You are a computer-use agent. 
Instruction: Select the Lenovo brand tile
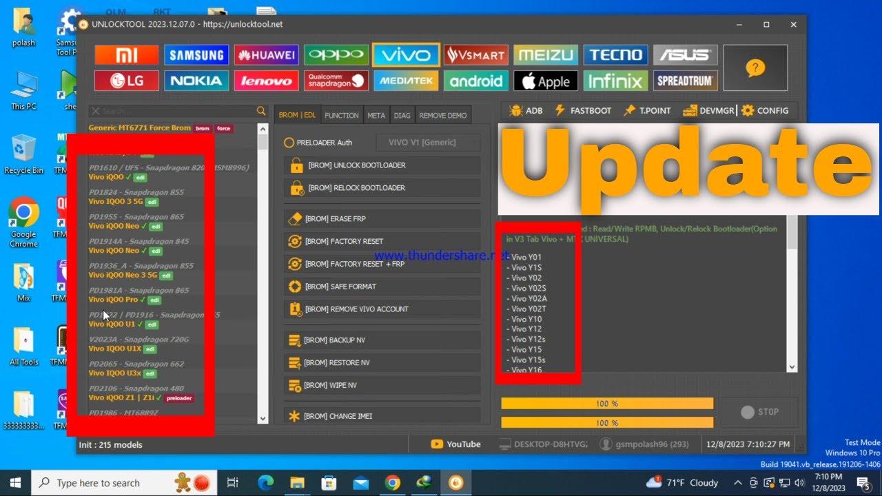click(266, 81)
